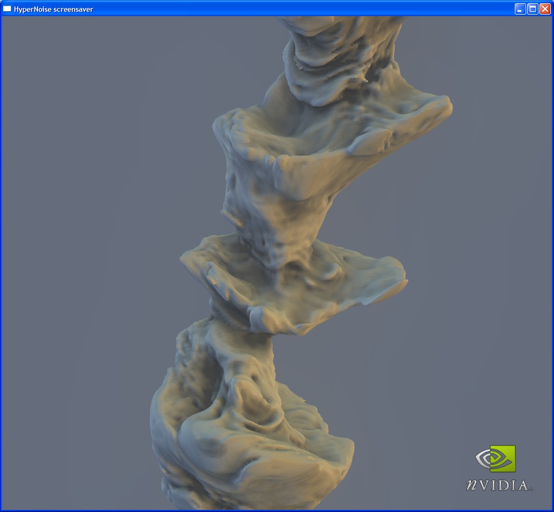Maximize the HyperNoise screensaver window
Screen dimensions: 554x512
tap(533, 9)
